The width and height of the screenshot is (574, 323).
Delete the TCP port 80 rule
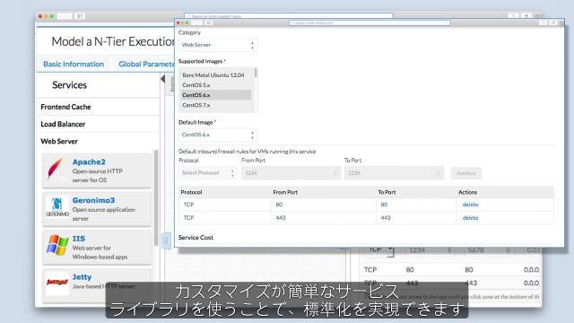coord(470,205)
